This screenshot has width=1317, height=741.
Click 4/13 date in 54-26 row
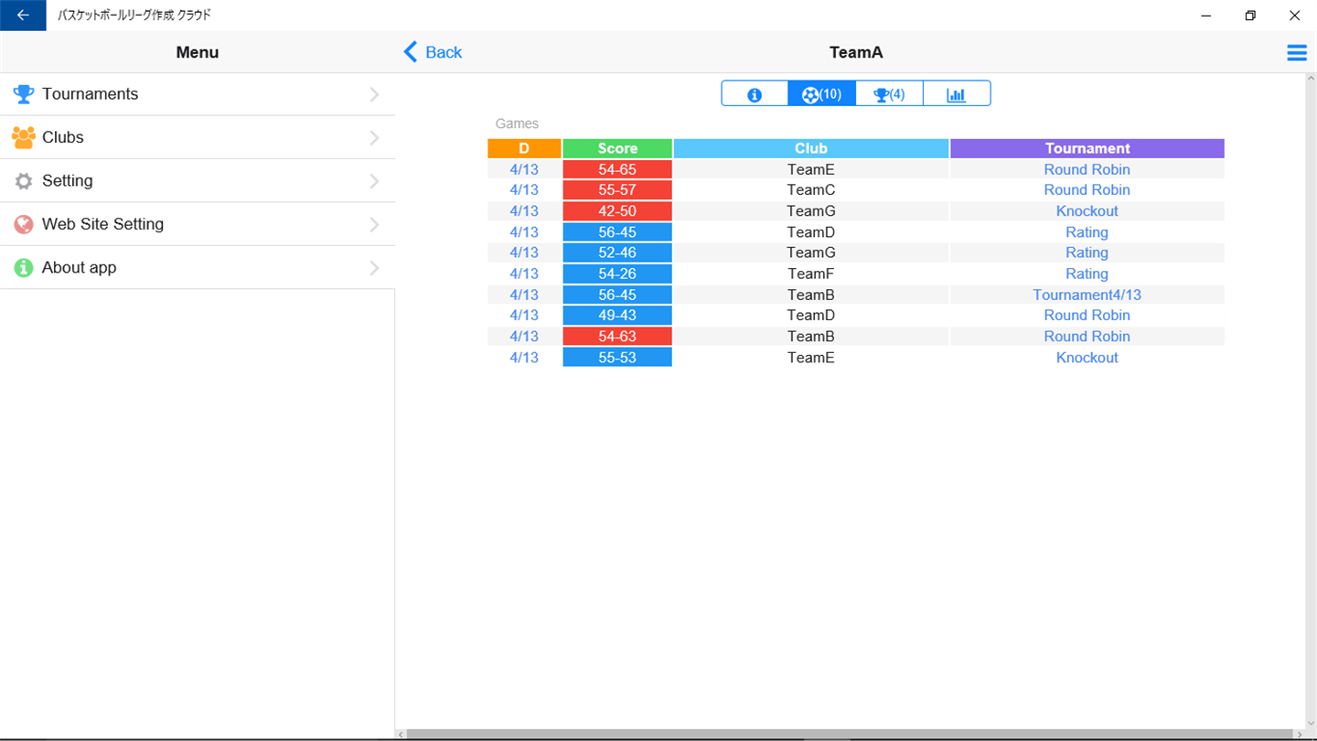[524, 274]
